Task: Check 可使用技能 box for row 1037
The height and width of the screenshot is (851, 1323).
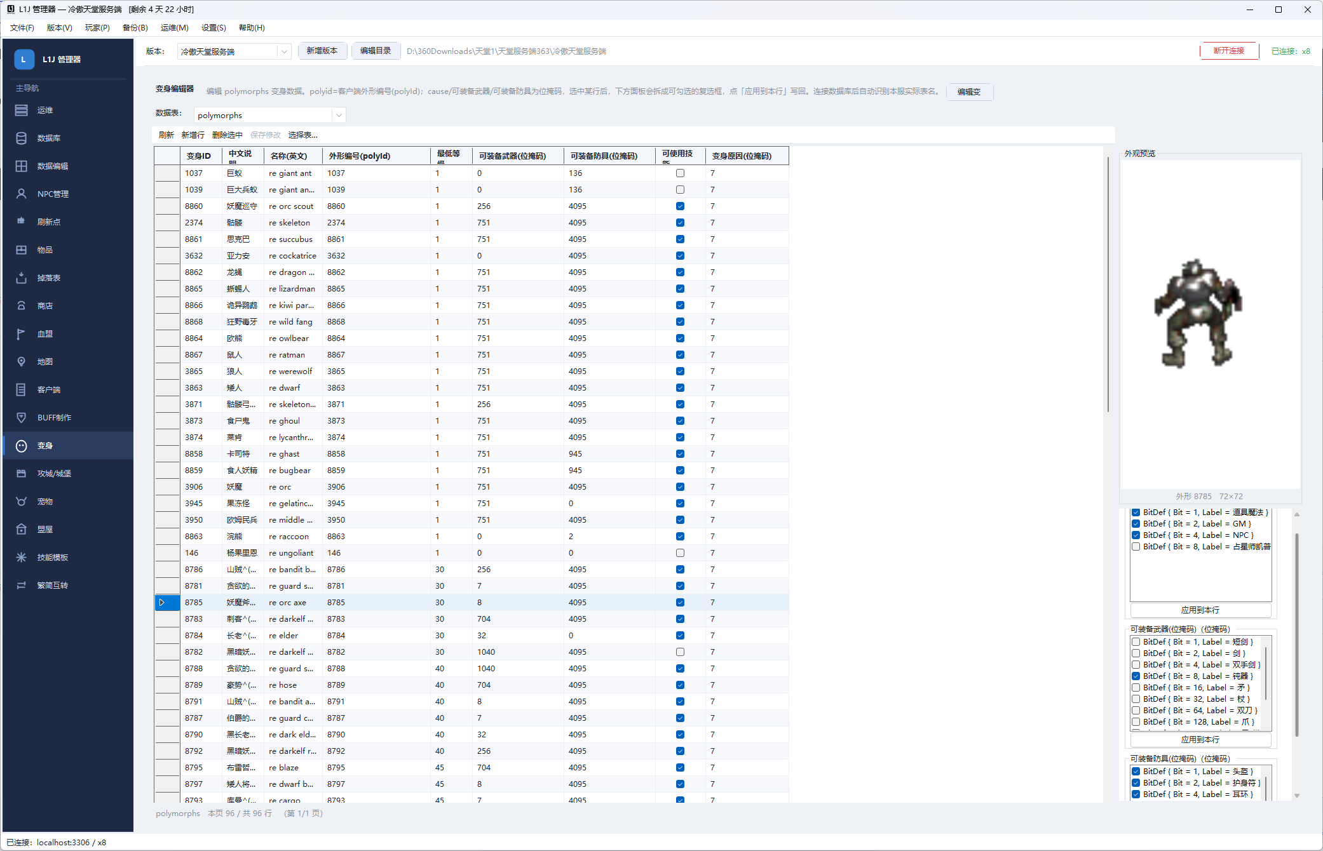Action: [680, 173]
